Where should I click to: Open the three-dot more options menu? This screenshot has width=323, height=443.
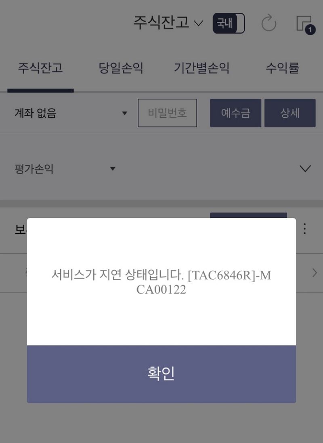pyautogui.click(x=305, y=228)
